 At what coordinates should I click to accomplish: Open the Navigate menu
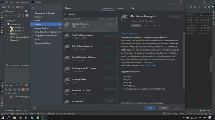(25, 2)
